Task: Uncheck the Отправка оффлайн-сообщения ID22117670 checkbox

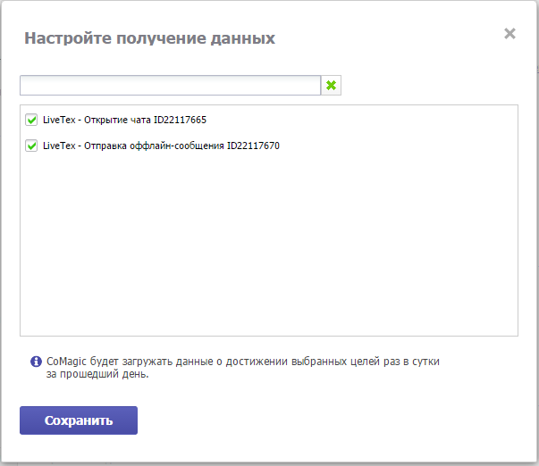Action: [x=31, y=146]
